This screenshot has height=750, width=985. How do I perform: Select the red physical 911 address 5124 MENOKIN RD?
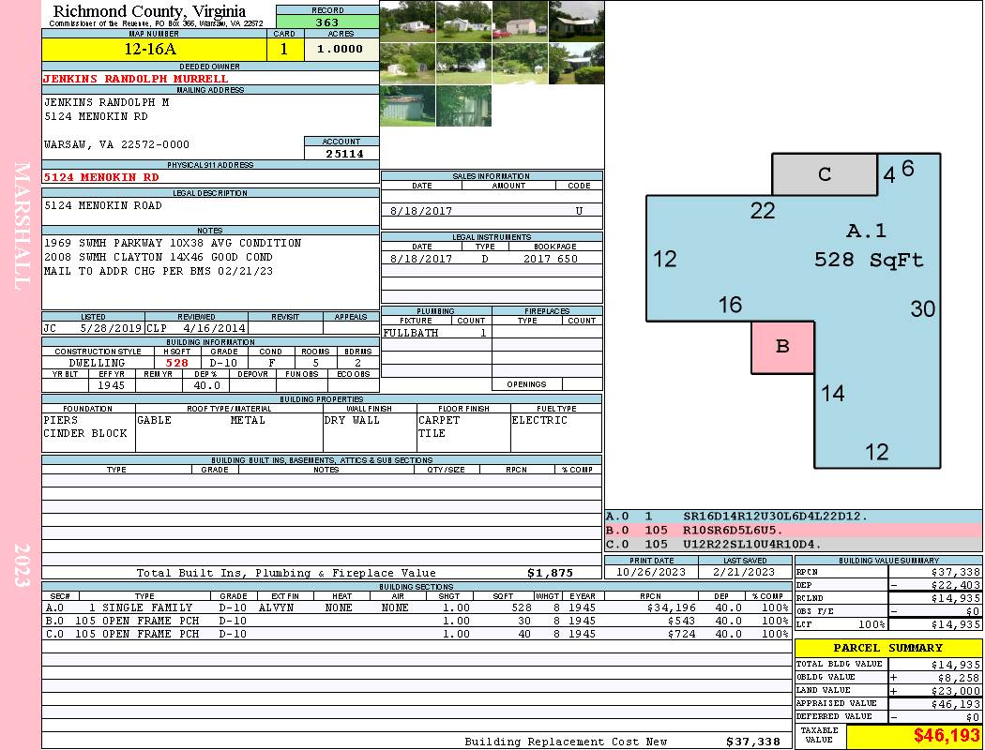click(101, 177)
